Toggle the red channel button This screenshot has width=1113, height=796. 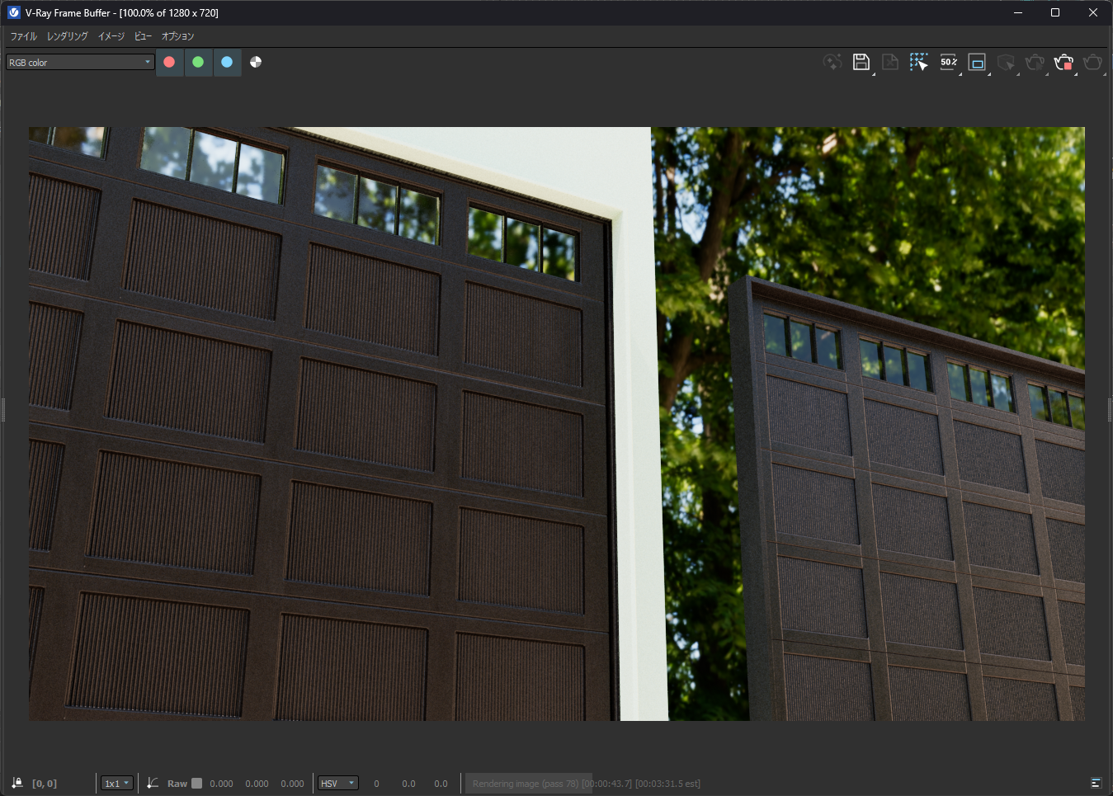[x=169, y=62]
